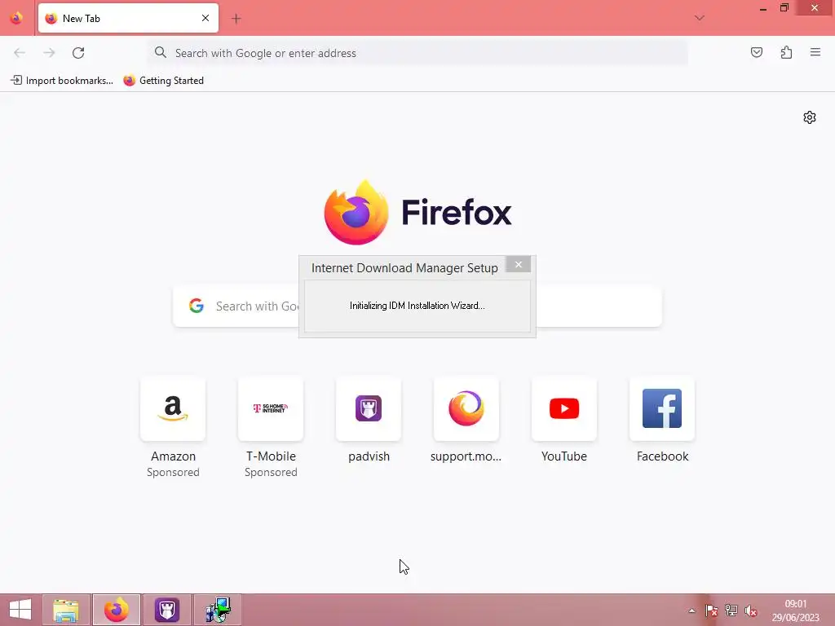Click the Search with Google page box

coord(417,306)
